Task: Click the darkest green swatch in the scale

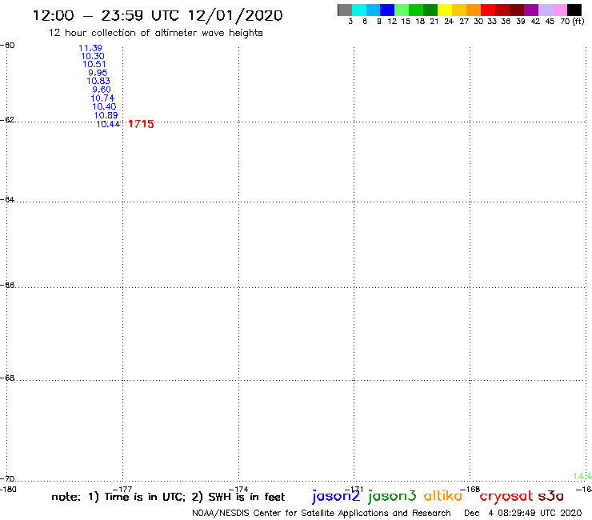Action: click(x=430, y=10)
